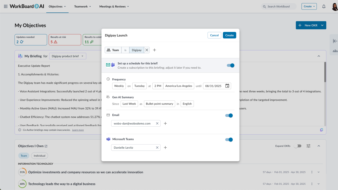Collapse the My Briefing panel
Viewport: 338px width, 190px height.
(x=319, y=56)
